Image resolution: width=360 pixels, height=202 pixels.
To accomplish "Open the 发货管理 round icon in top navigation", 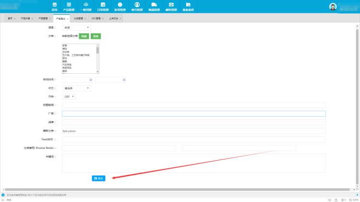I will coord(120,5).
